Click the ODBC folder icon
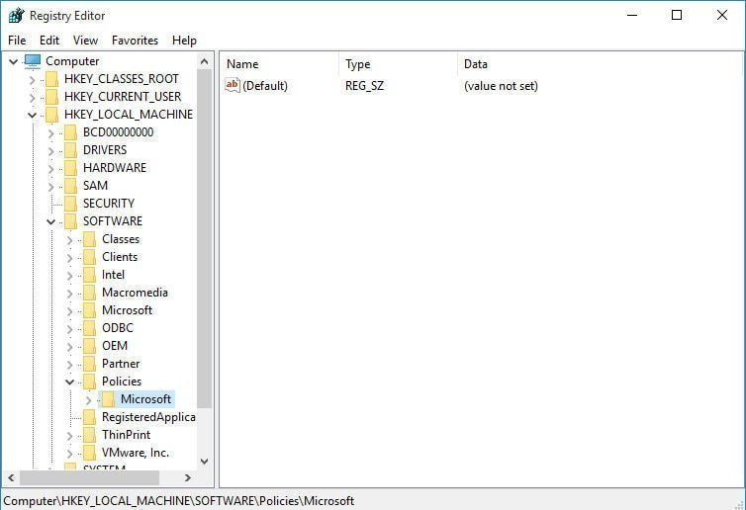Image resolution: width=746 pixels, height=510 pixels. (x=89, y=328)
